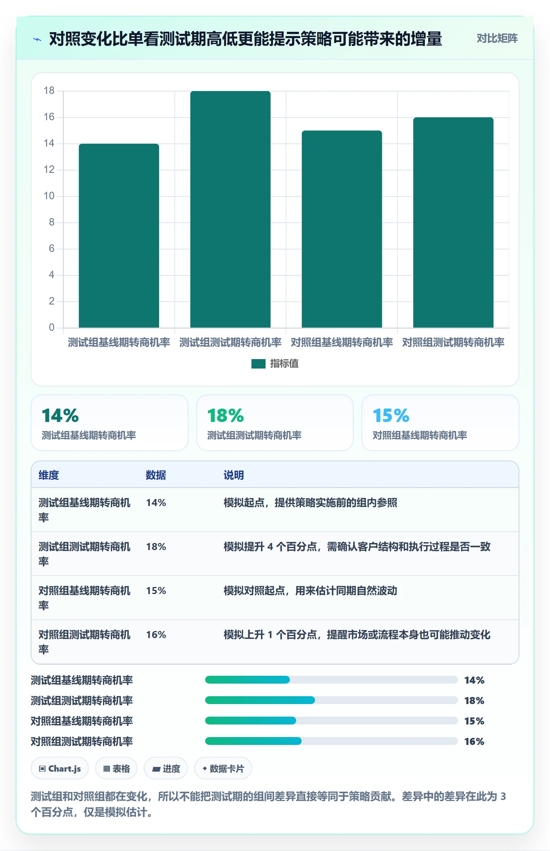The width and height of the screenshot is (550, 851).
Task: Click the 对照组测试期转商机率 bar in chart
Action: pos(453,222)
